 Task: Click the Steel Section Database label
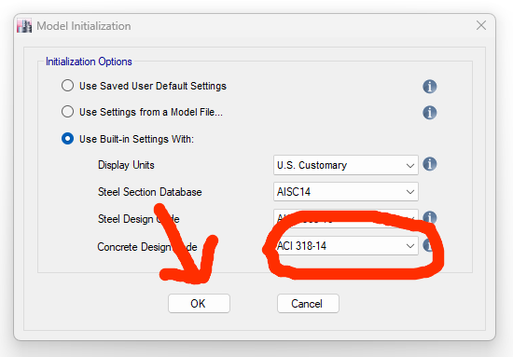pyautogui.click(x=150, y=192)
